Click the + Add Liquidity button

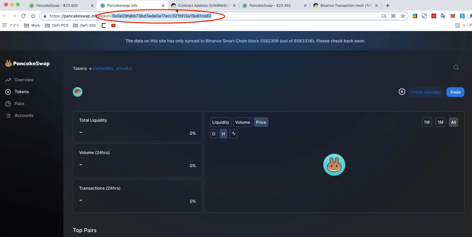point(426,92)
